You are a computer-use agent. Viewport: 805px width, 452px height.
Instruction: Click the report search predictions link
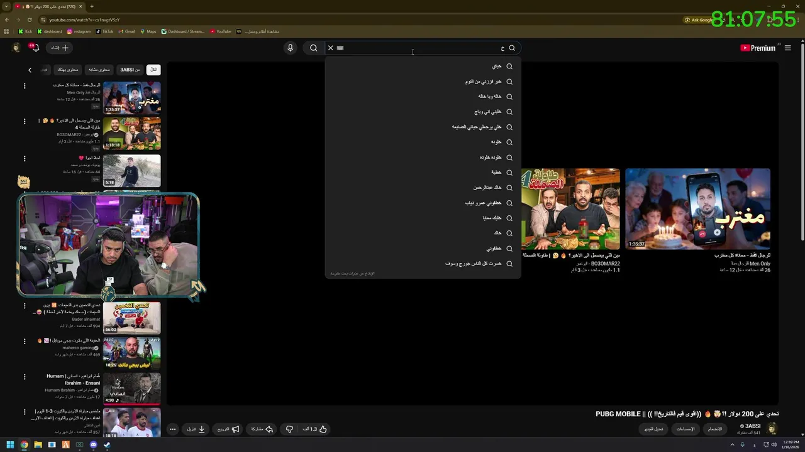point(352,274)
